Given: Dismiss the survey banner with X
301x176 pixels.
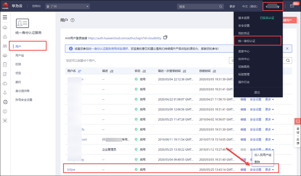Looking at the screenshot, I should pos(287,49).
